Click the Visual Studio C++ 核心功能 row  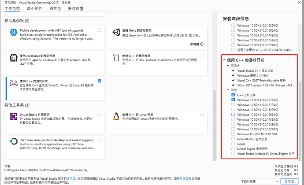coord(255,70)
